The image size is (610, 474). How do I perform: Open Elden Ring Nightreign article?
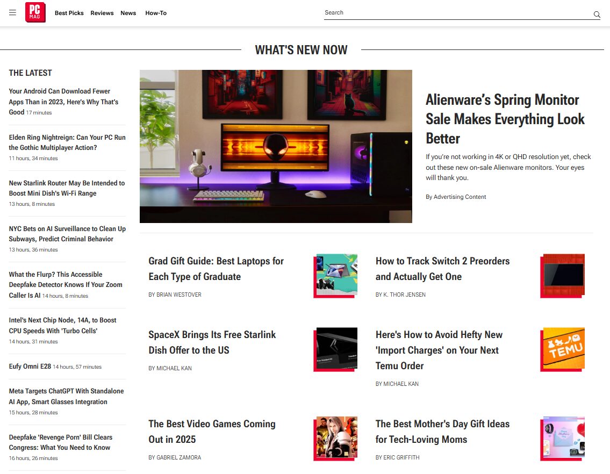point(67,142)
